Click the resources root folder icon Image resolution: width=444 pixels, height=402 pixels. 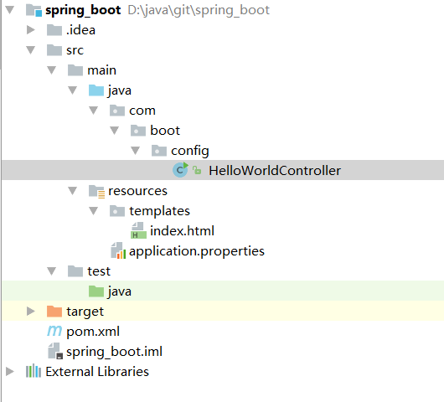coord(97,192)
